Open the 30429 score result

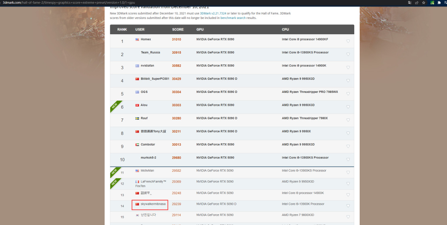pos(176,78)
